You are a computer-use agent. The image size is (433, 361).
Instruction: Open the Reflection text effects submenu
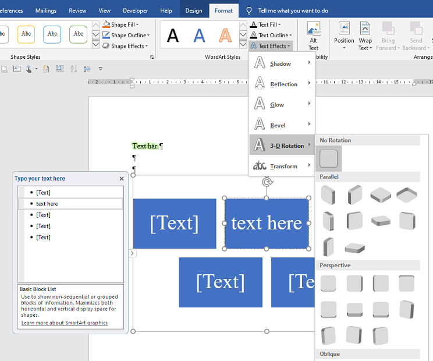282,84
